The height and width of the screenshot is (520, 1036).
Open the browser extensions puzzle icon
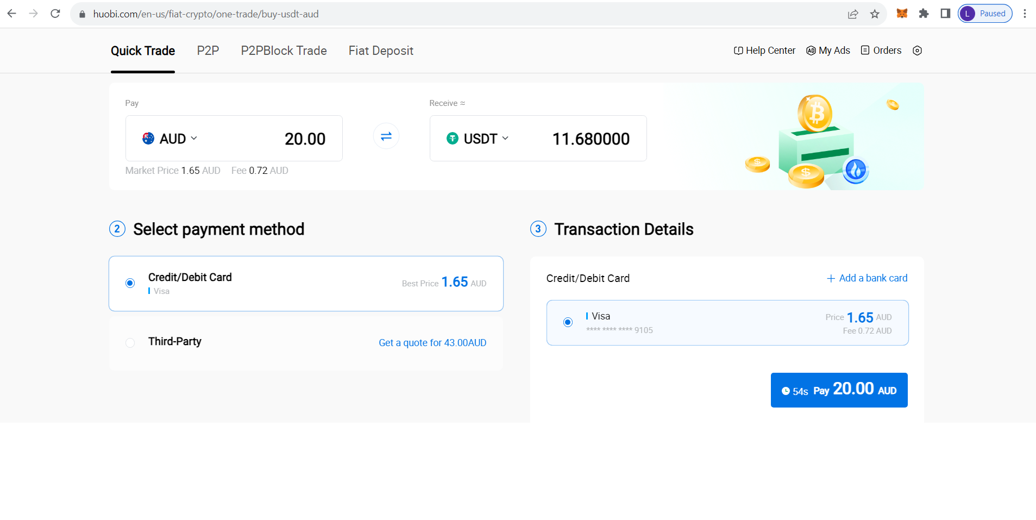coord(924,14)
